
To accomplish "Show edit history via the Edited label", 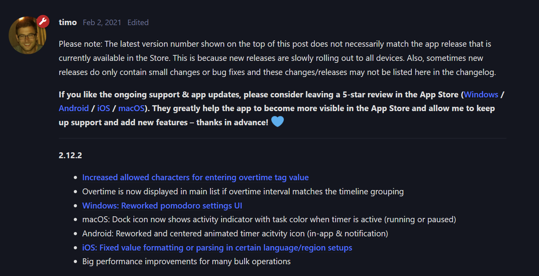I will [x=138, y=23].
